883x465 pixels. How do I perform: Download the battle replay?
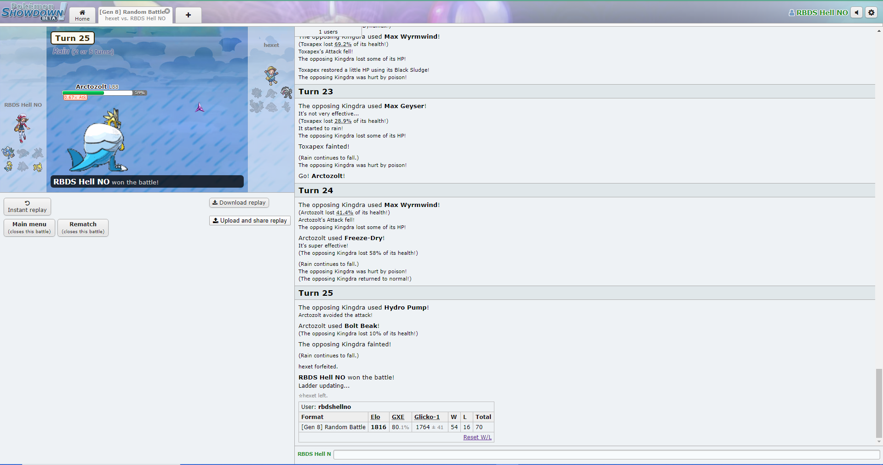click(239, 202)
